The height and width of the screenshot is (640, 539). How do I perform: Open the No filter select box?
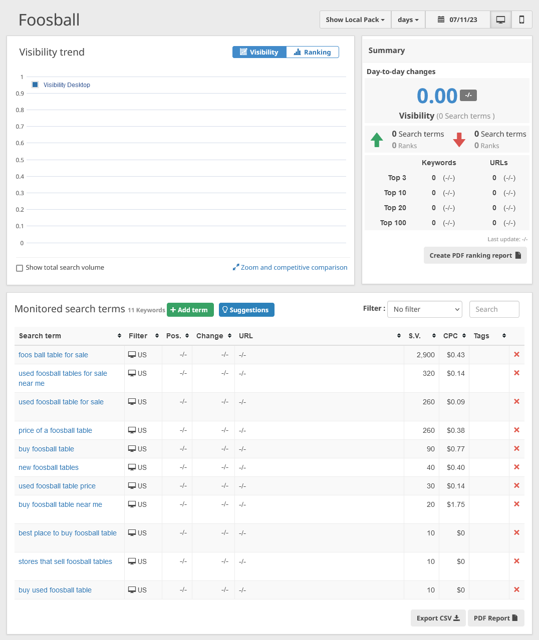click(425, 309)
